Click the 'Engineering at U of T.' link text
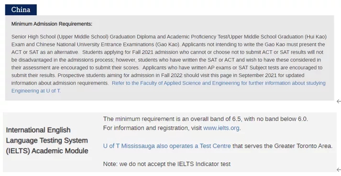Image resolution: width=341 pixels, height=176 pixels. click(x=36, y=91)
